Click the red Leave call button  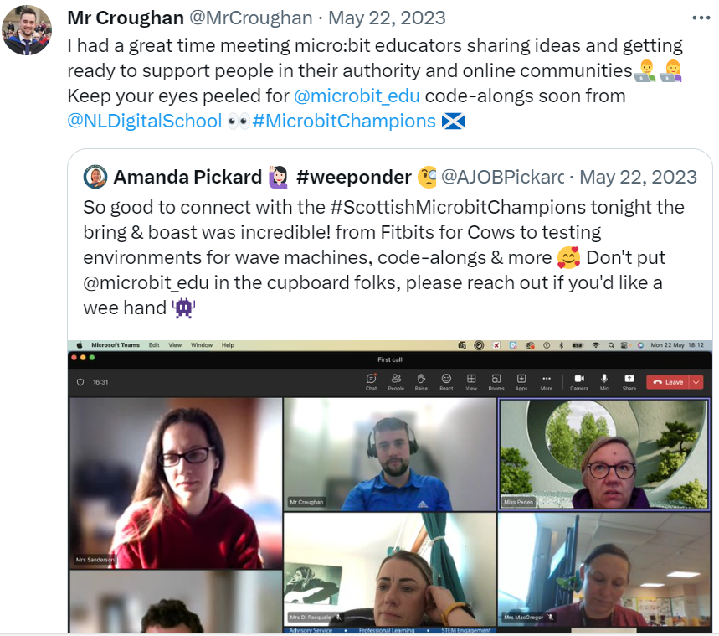(668, 382)
